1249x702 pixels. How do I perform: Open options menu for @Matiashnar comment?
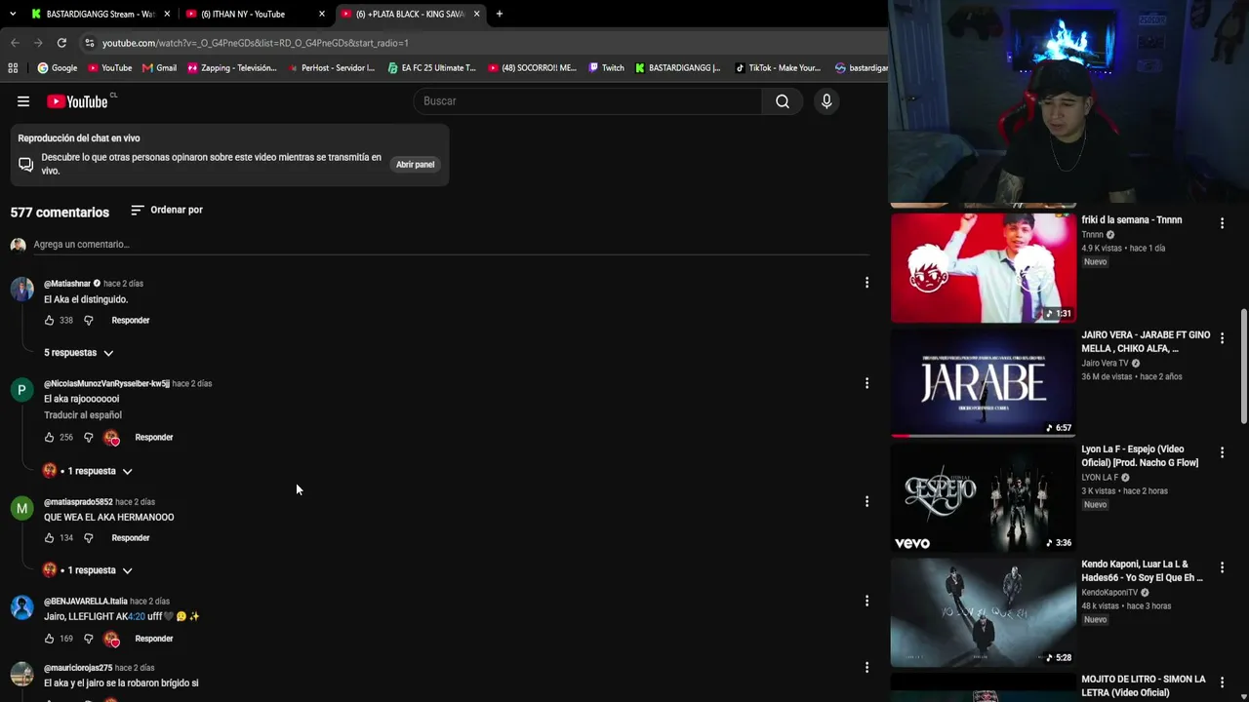[x=866, y=283]
